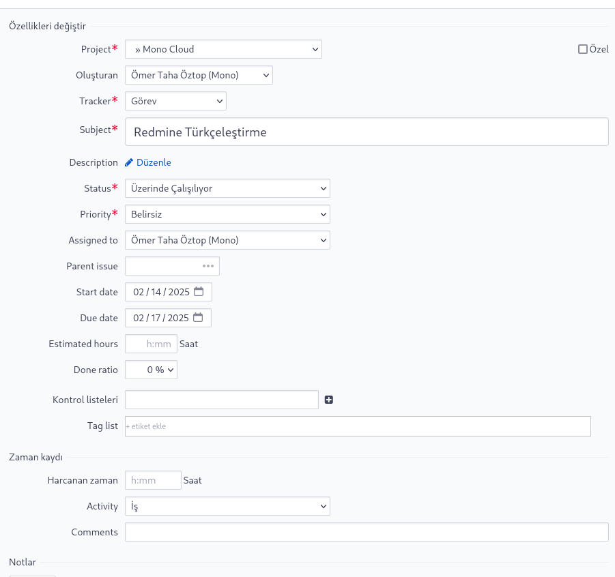615x577 pixels.
Task: Open the Start date calendar picker icon
Action: [199, 292]
